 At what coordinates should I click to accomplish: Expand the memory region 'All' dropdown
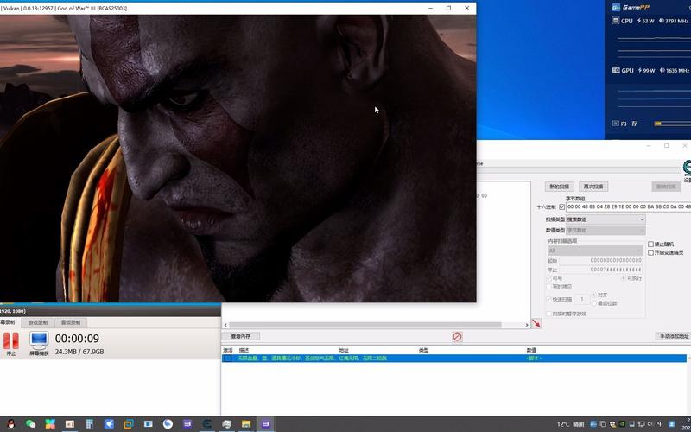(594, 251)
